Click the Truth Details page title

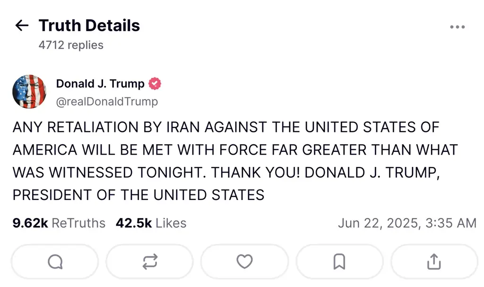coord(89,26)
